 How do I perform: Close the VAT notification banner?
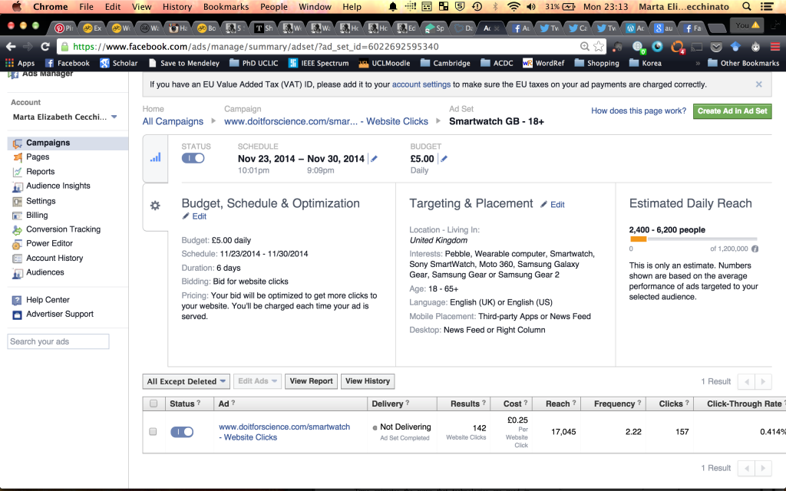[759, 84]
